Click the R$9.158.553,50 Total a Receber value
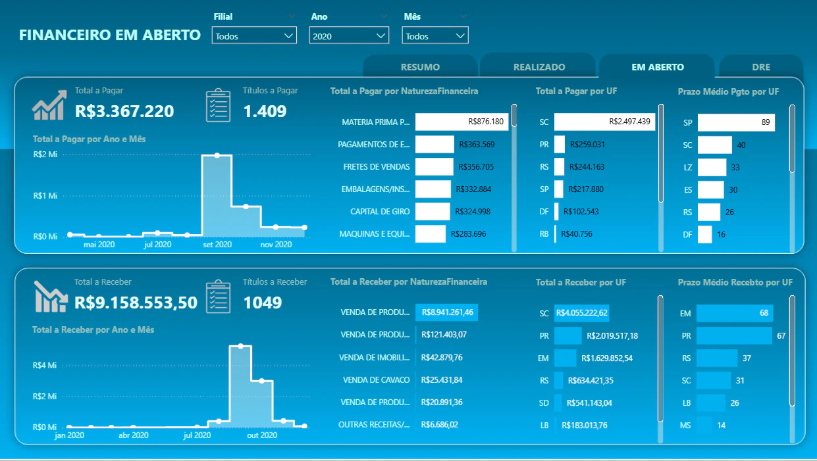The width and height of the screenshot is (817, 461). pos(136,303)
